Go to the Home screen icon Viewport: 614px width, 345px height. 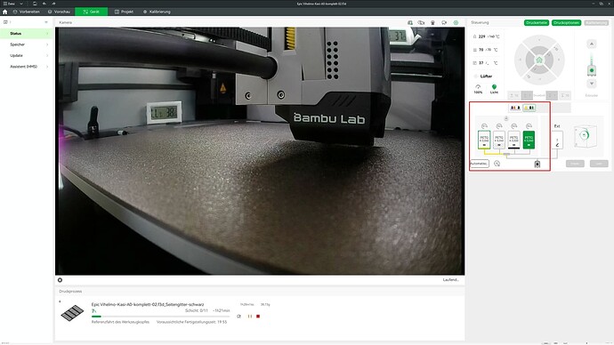pyautogui.click(x=4, y=12)
